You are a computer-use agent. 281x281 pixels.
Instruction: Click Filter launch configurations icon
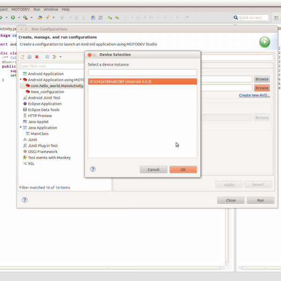(54, 57)
